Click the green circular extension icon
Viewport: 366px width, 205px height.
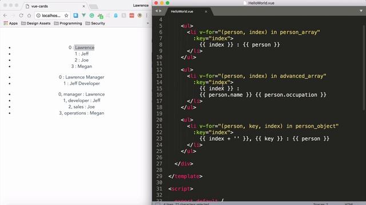point(91,15)
